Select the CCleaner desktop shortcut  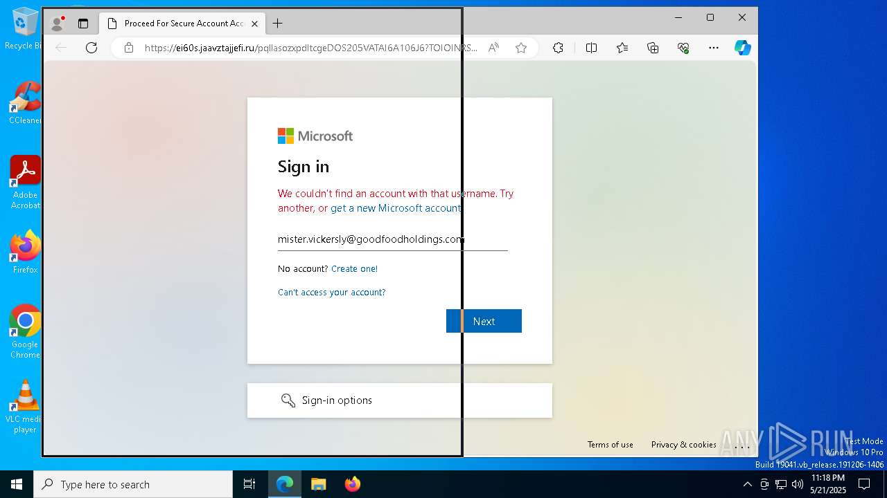tap(25, 103)
